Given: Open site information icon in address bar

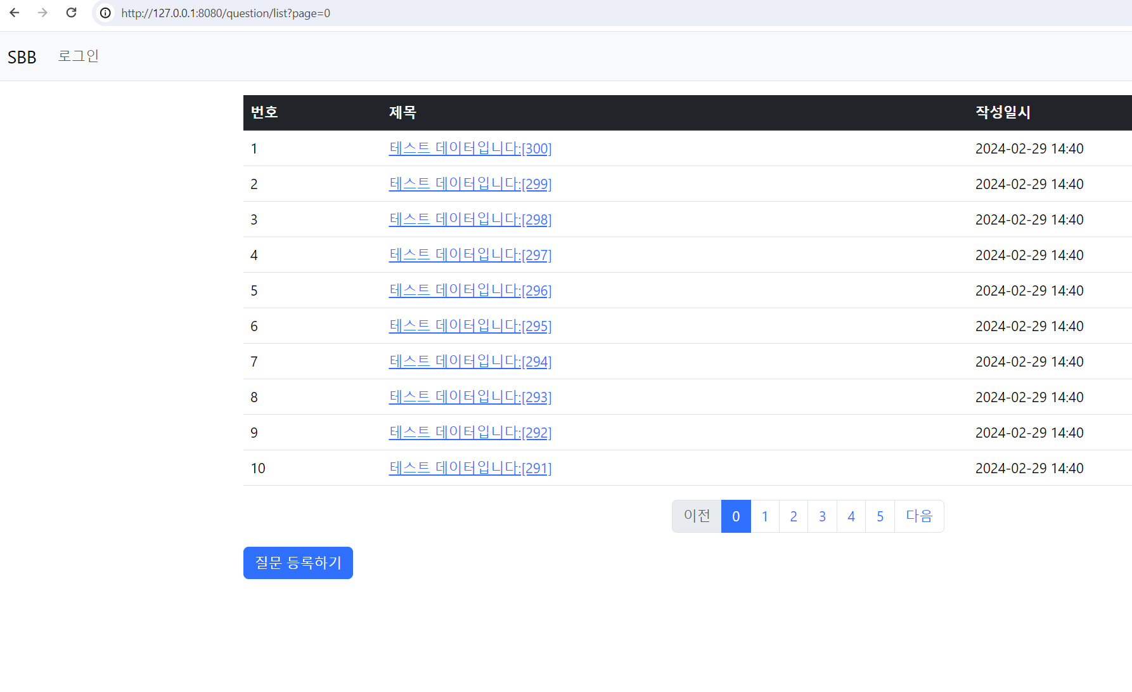Looking at the screenshot, I should click(x=105, y=13).
